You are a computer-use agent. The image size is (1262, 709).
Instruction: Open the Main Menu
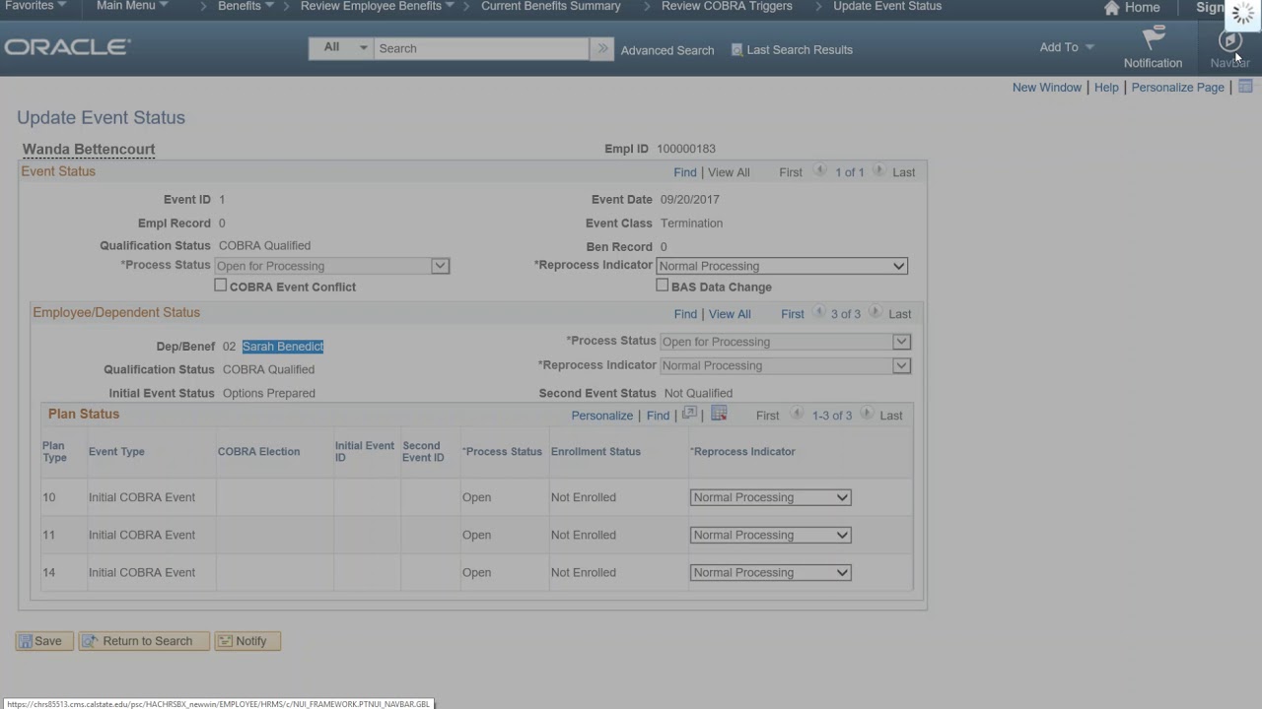[x=132, y=6]
